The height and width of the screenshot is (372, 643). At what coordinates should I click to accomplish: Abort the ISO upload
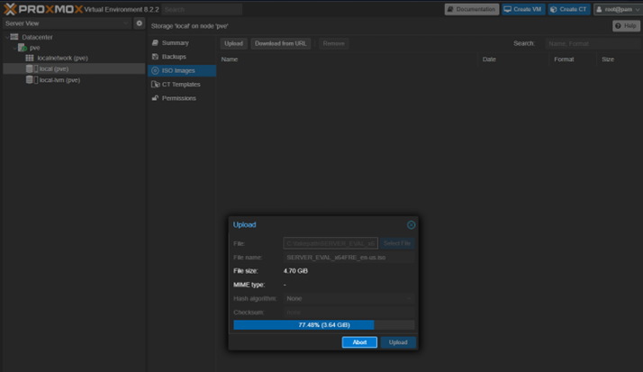(x=359, y=342)
